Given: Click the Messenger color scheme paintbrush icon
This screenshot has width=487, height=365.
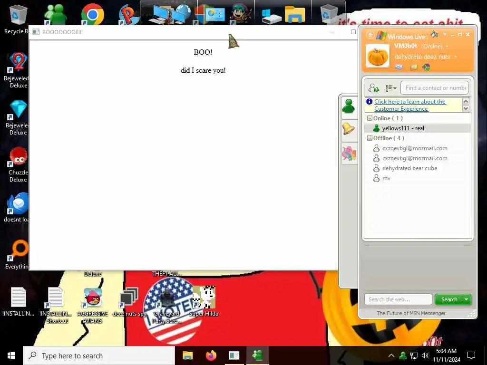Looking at the screenshot, I should coord(434,34).
